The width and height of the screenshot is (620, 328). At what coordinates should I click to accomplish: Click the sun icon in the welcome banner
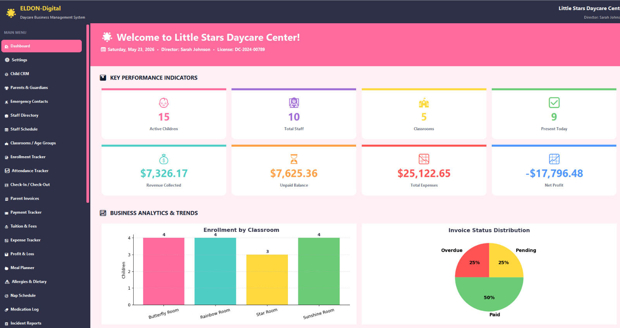pos(107,37)
